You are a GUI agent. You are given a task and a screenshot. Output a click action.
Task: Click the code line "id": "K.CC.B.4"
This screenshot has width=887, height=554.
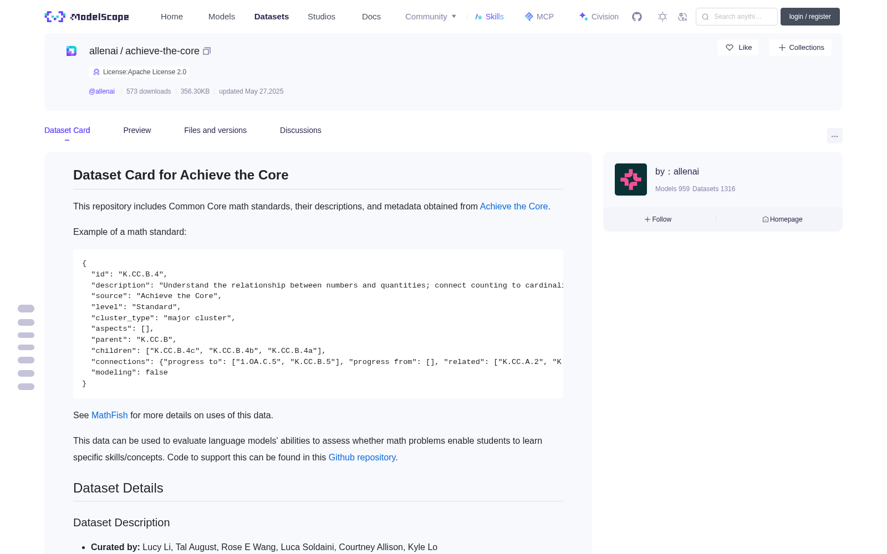[x=129, y=274]
